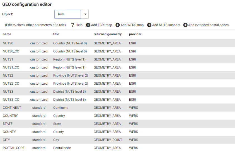Viewport: 235px width, 154px height.
Task: Sort by the title column header
Action: (x=56, y=34)
